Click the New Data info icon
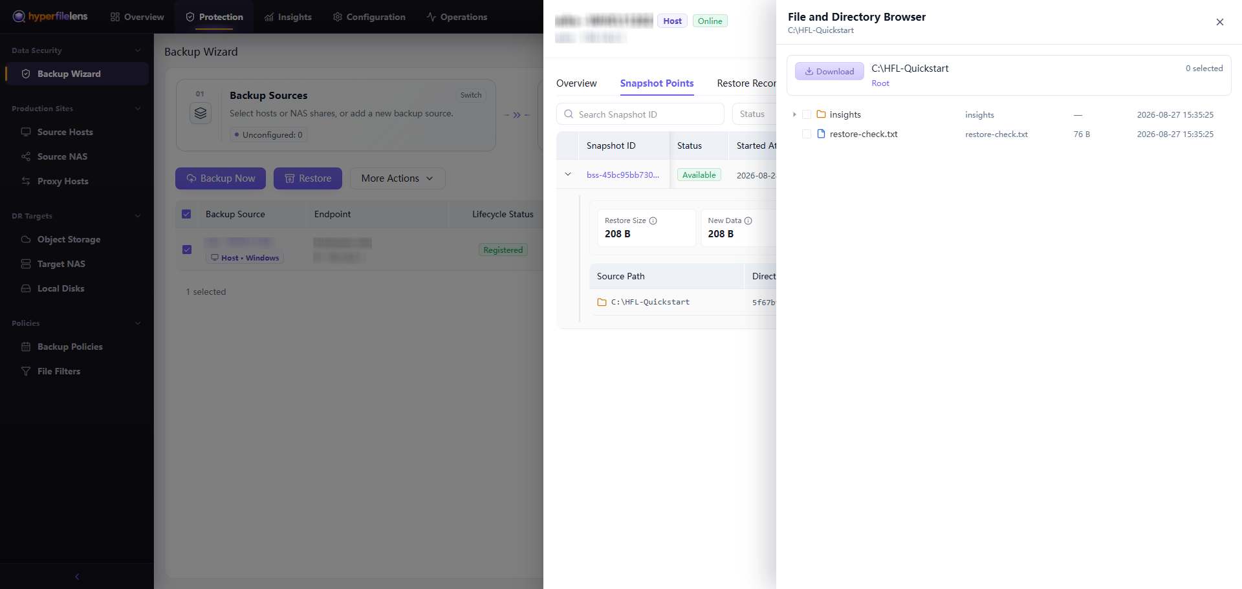 pyautogui.click(x=748, y=220)
